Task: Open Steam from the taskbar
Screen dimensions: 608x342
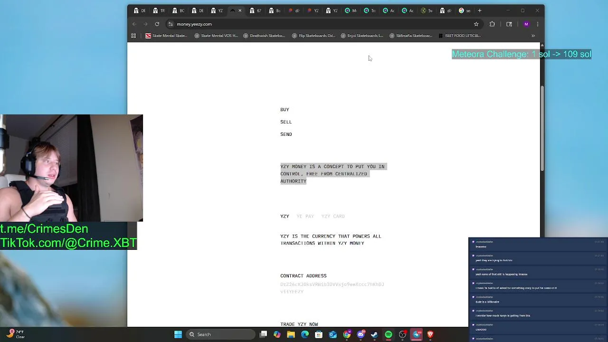Action: 374,334
